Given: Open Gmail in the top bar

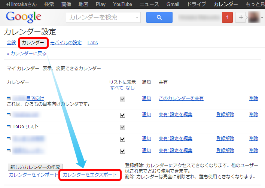Looking at the screenshot, I should point(173,4).
